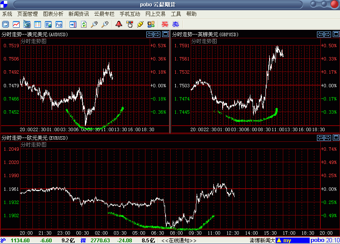
Task: Open the red line chart icon
Action: click(x=16, y=24)
